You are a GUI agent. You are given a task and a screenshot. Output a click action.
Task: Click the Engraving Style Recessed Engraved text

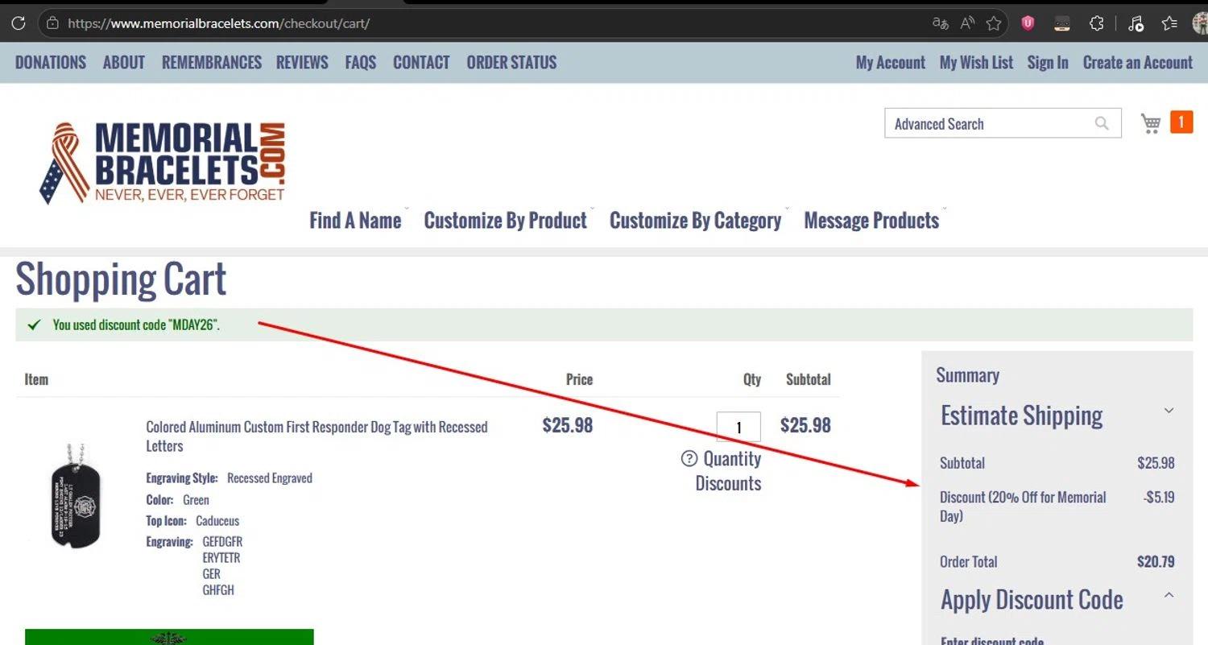[230, 478]
